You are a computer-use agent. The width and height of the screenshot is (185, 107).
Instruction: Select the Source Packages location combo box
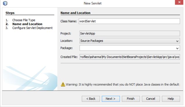[x=130, y=41]
